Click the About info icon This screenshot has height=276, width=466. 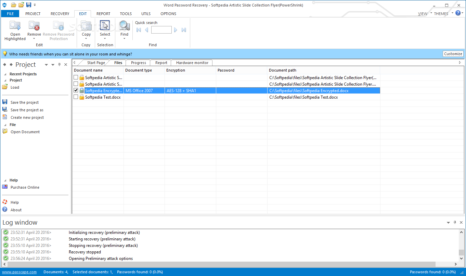[x=5, y=210]
